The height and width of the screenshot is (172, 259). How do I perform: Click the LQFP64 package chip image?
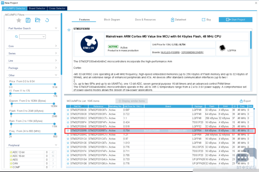coord(222,48)
